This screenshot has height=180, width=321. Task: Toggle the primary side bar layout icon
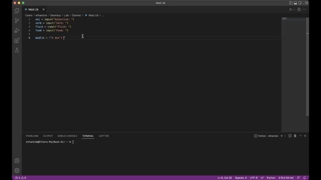pos(291,3)
